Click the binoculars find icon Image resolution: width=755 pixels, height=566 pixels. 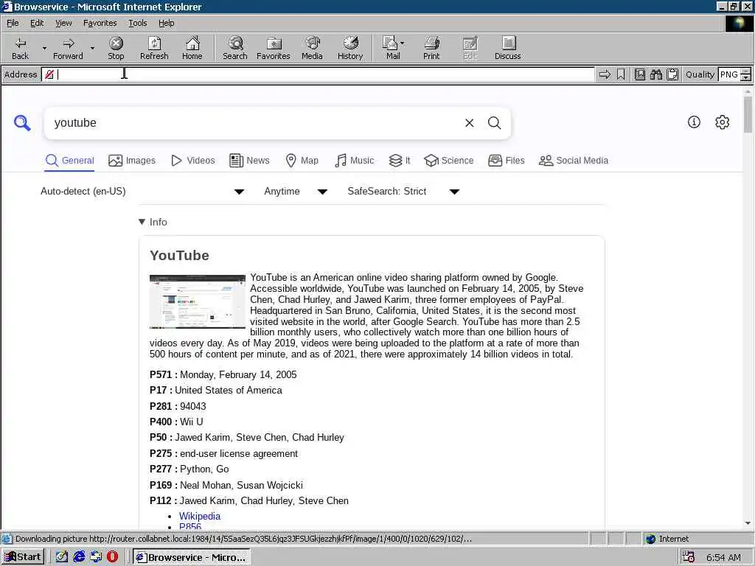tap(655, 74)
